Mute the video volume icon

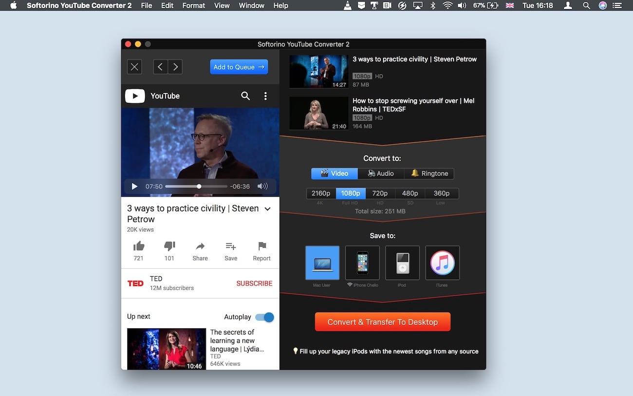click(x=262, y=186)
